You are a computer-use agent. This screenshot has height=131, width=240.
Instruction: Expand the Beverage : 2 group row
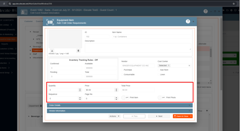[29, 116]
